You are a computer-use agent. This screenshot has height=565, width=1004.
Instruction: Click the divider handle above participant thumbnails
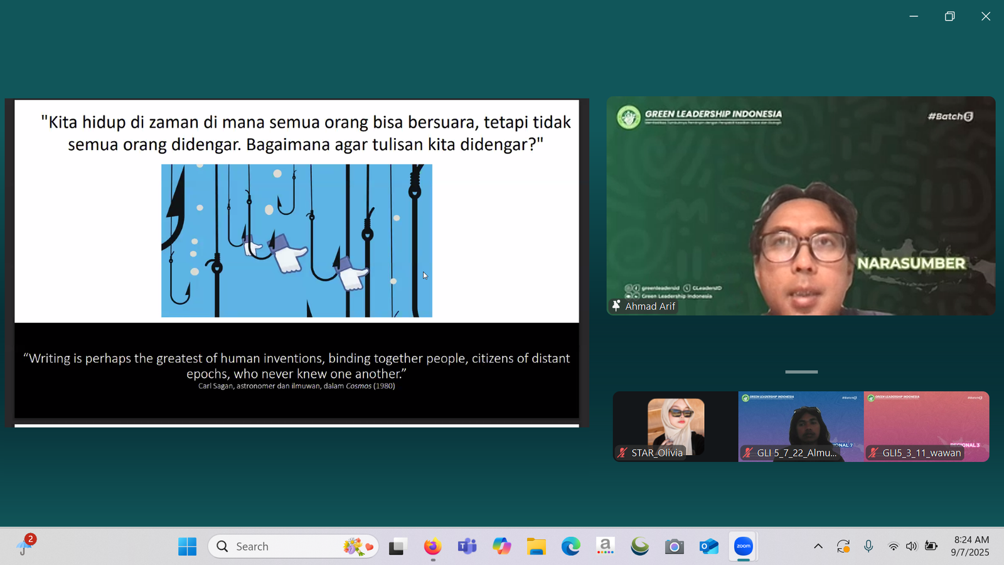tap(801, 372)
